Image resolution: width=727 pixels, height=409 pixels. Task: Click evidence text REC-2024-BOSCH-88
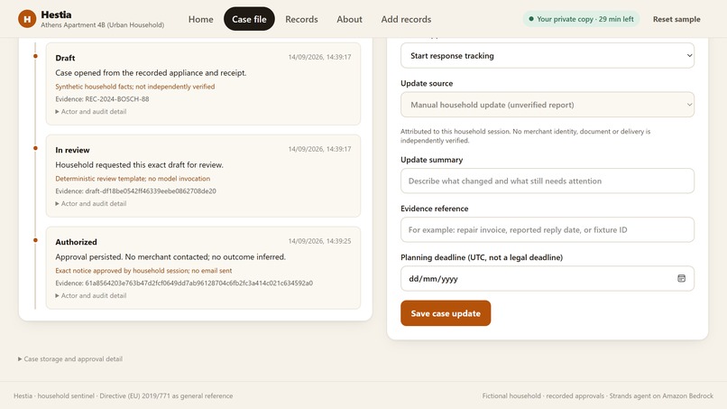click(117, 99)
